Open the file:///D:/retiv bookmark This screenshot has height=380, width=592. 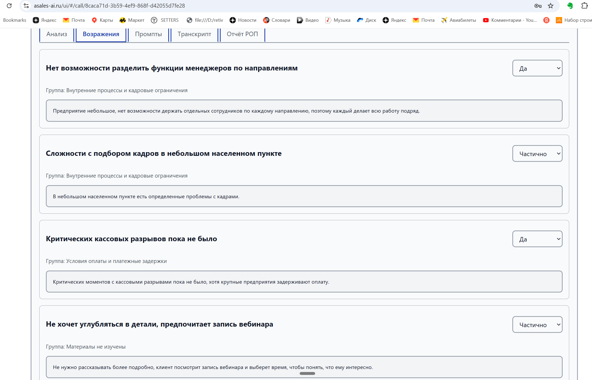tap(205, 20)
